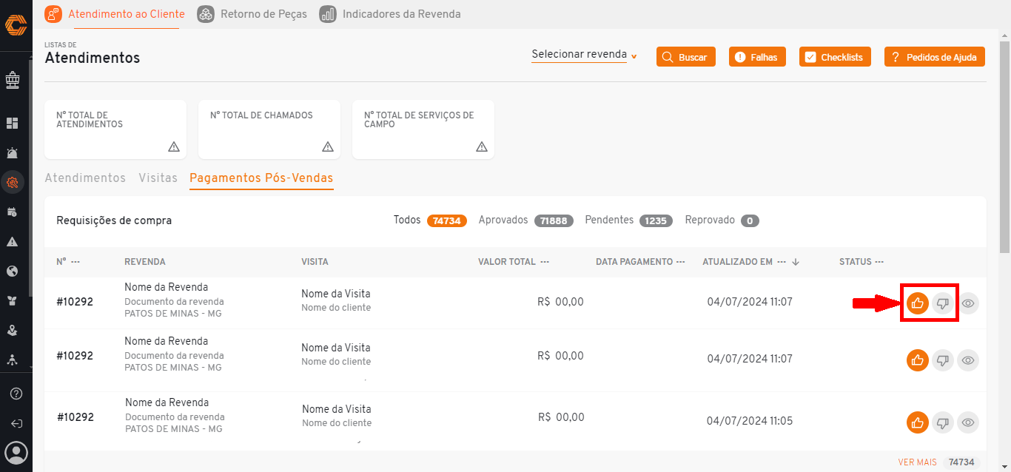Open the control tower sidebar icon
This screenshot has width=1011, height=472.
point(13,80)
